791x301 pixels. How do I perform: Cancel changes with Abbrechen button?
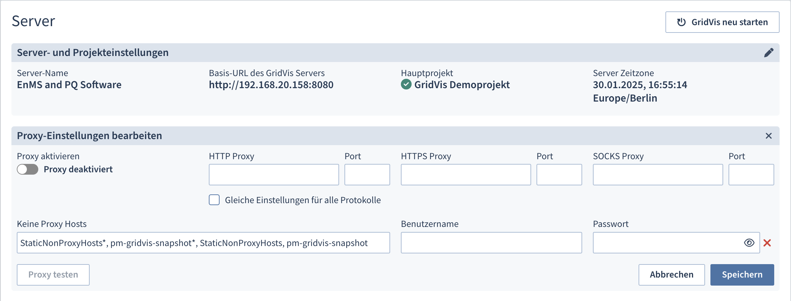[671, 275]
